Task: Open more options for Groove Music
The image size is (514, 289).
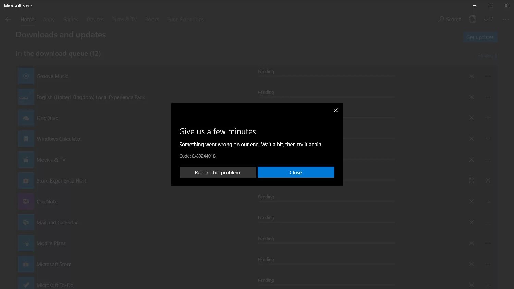Action: click(x=488, y=76)
